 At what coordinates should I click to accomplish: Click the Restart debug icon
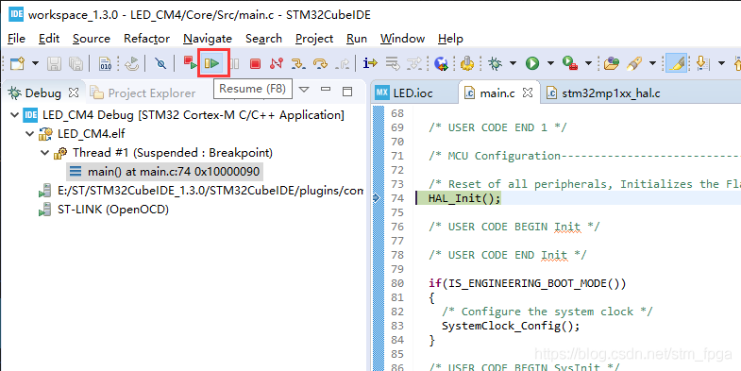tap(132, 63)
